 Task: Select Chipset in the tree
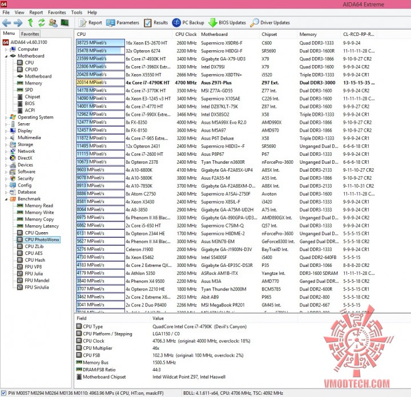click(29, 96)
